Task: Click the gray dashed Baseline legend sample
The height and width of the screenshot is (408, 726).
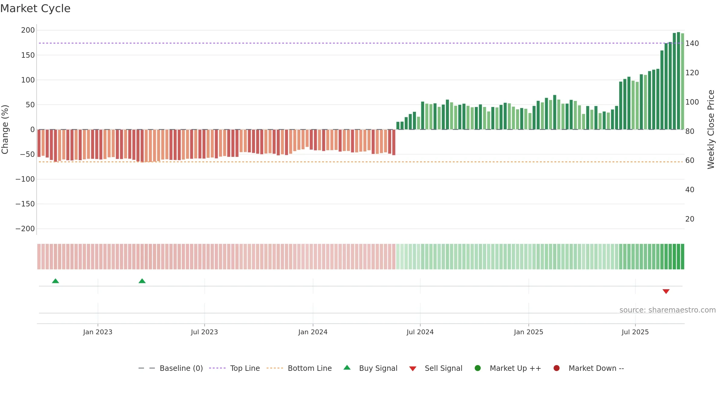Action: [x=147, y=368]
